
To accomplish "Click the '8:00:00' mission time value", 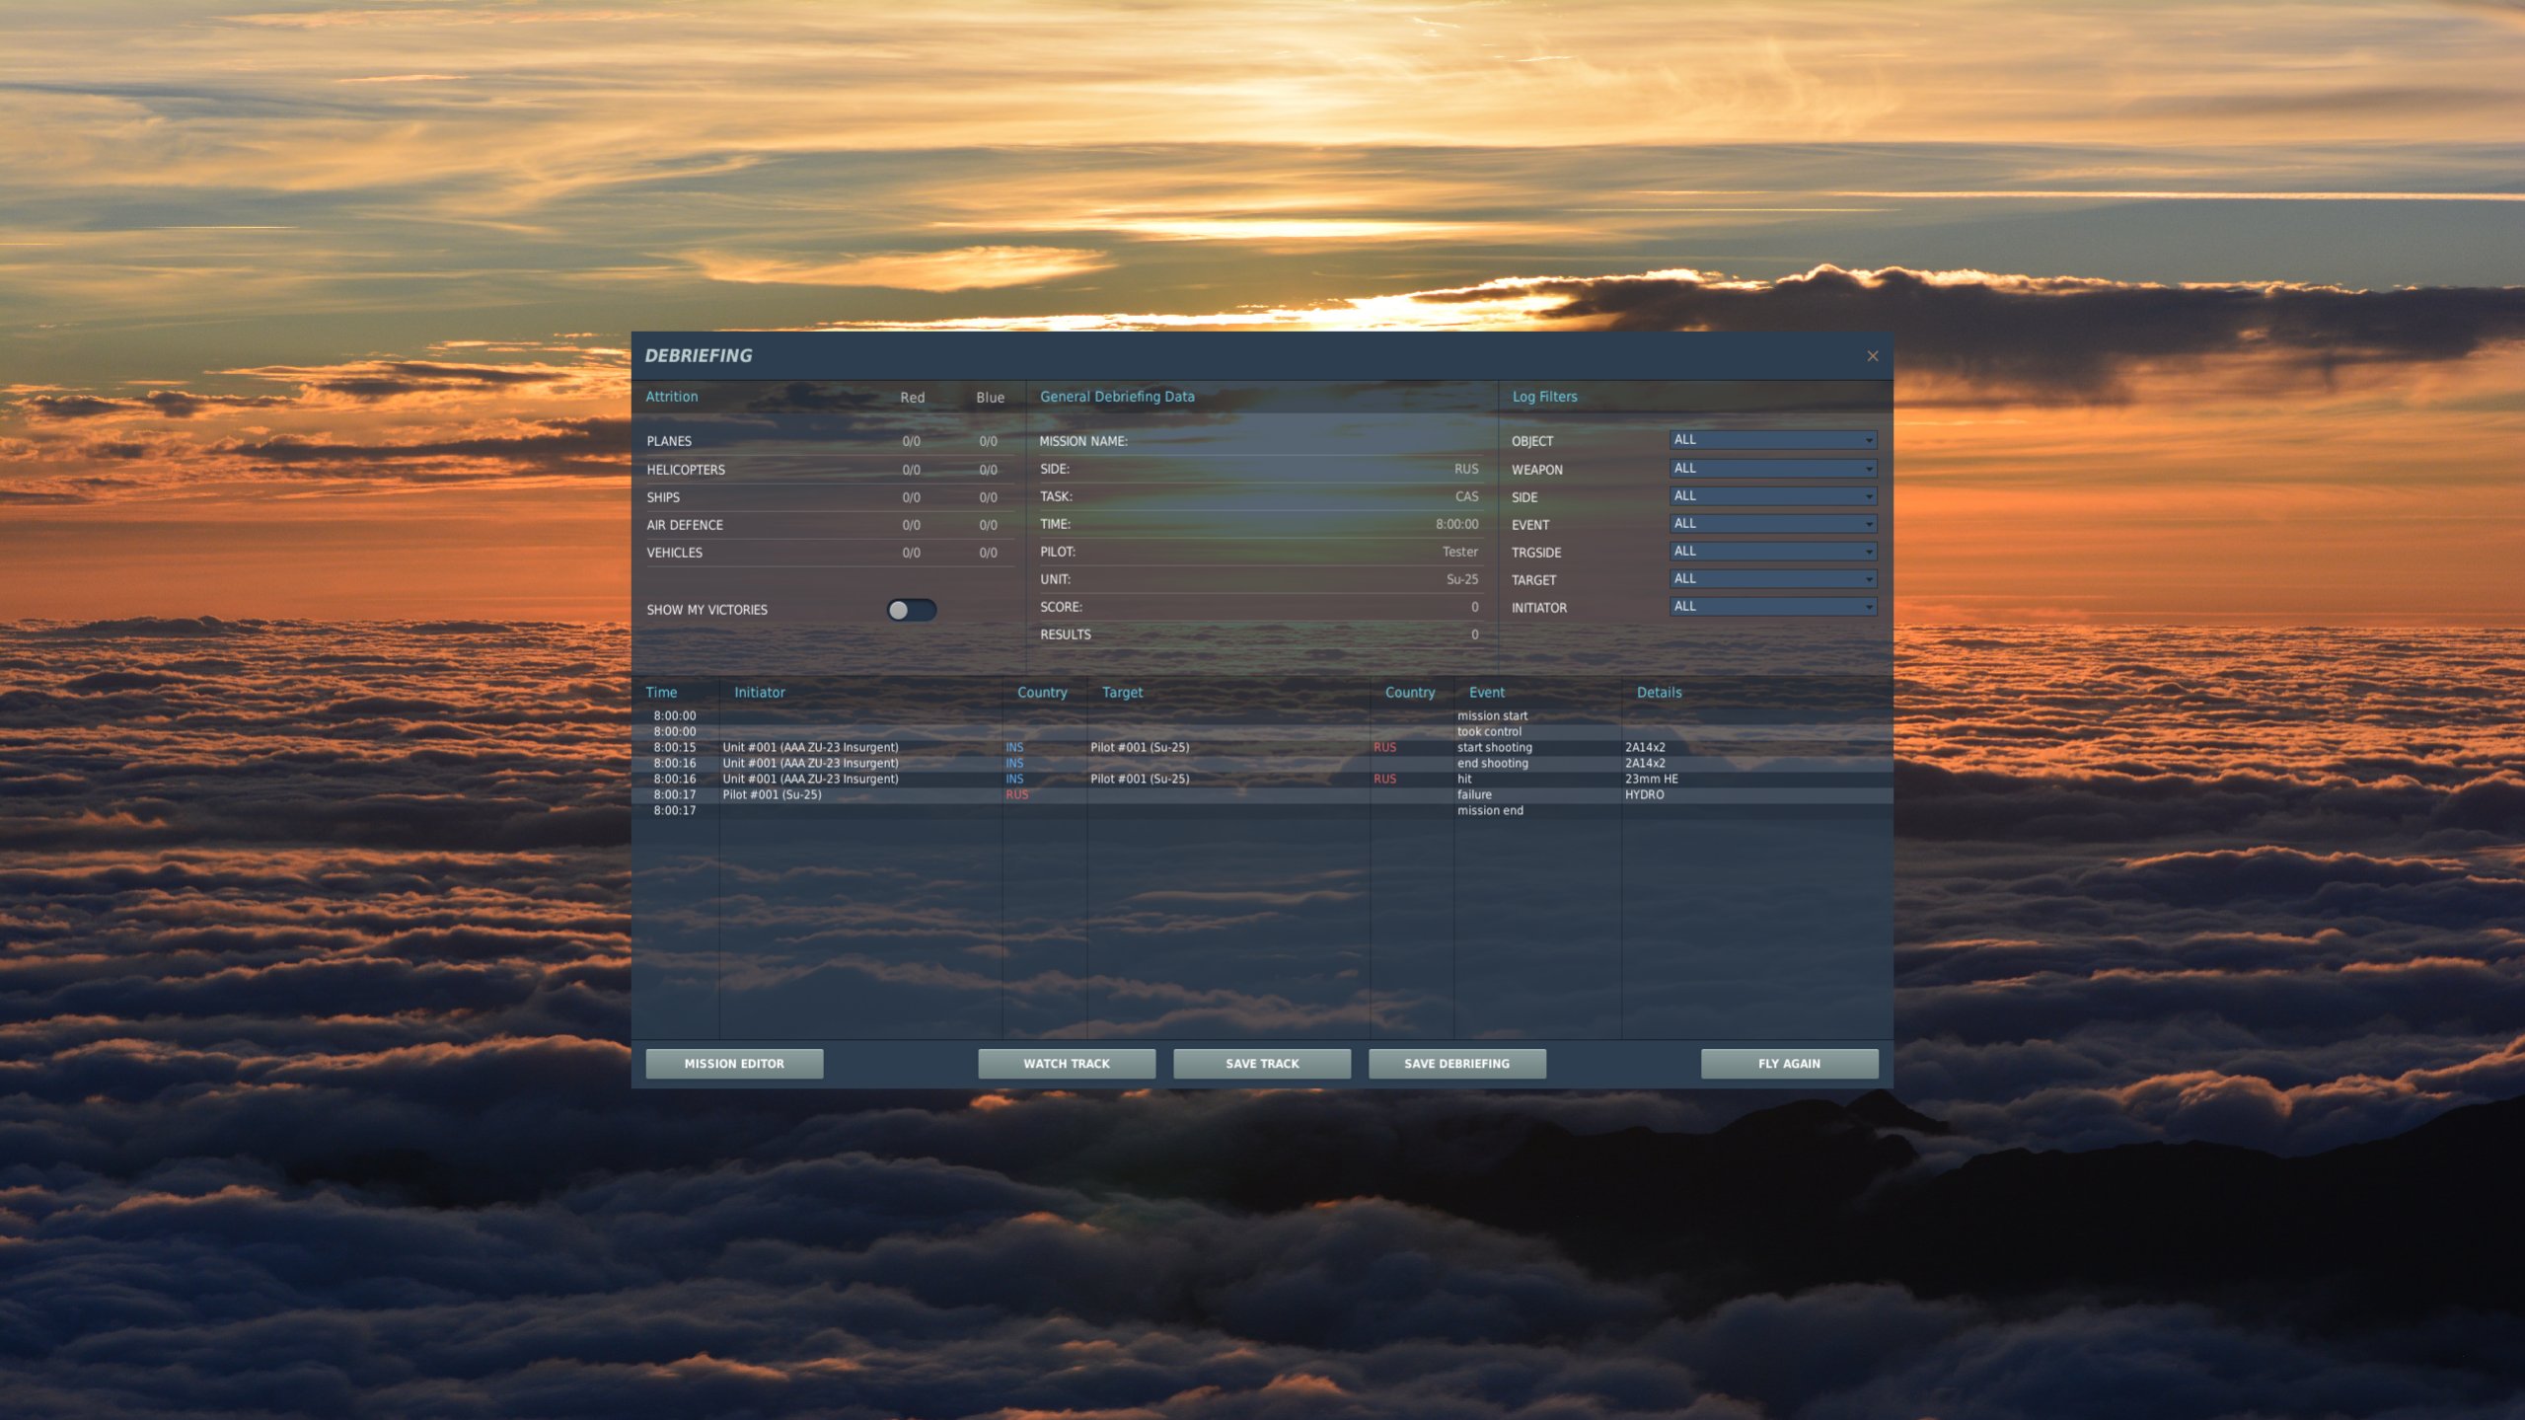I will coord(1456,525).
